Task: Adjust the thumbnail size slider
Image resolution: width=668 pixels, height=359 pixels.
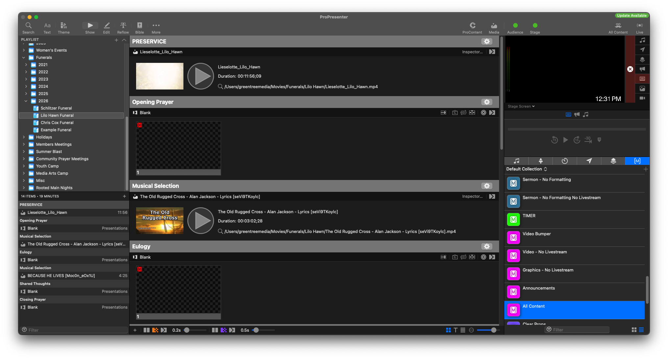Action: tap(489, 330)
